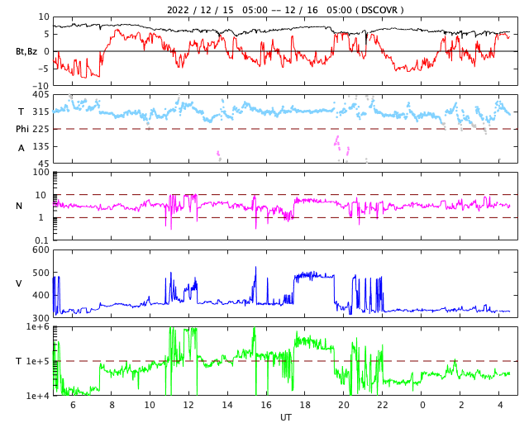Click the '1e+4' temperature tick label
Viewport: 529px width, 423px height.
point(37,396)
